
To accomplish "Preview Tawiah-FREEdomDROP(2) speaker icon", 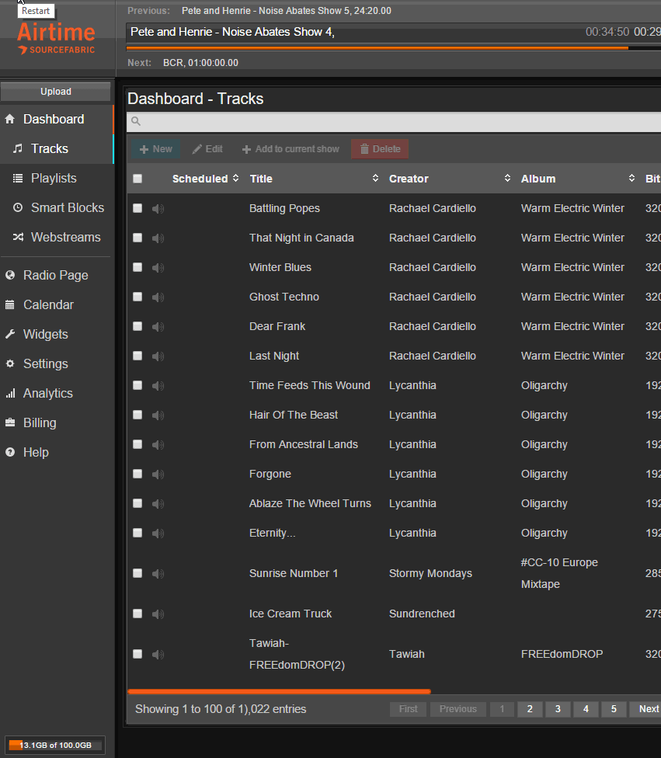I will (158, 655).
